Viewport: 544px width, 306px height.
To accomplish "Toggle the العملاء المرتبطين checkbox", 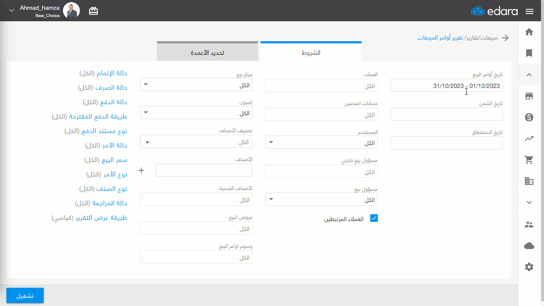I will point(374,218).
